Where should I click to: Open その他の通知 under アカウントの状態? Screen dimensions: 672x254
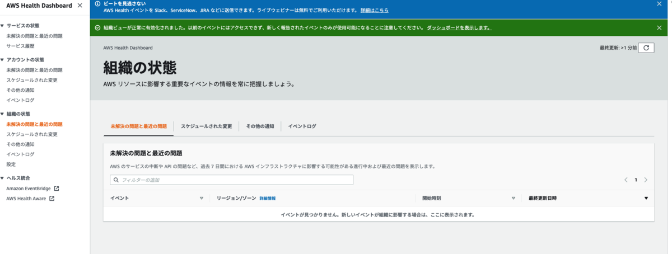20,90
